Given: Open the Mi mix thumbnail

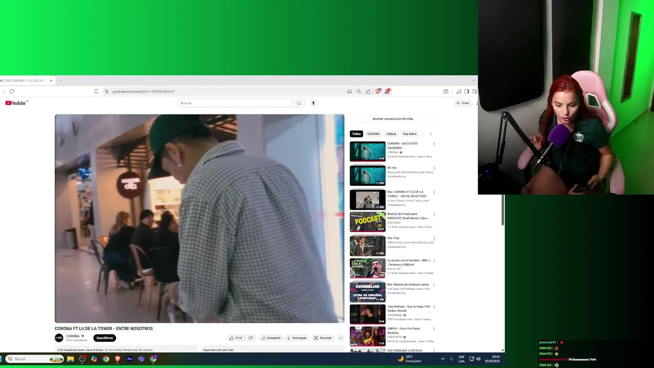Looking at the screenshot, I should [x=367, y=175].
